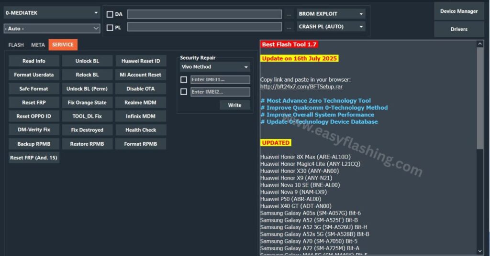490x256 pixels.
Task: Start Safe Format
Action: (x=34, y=89)
